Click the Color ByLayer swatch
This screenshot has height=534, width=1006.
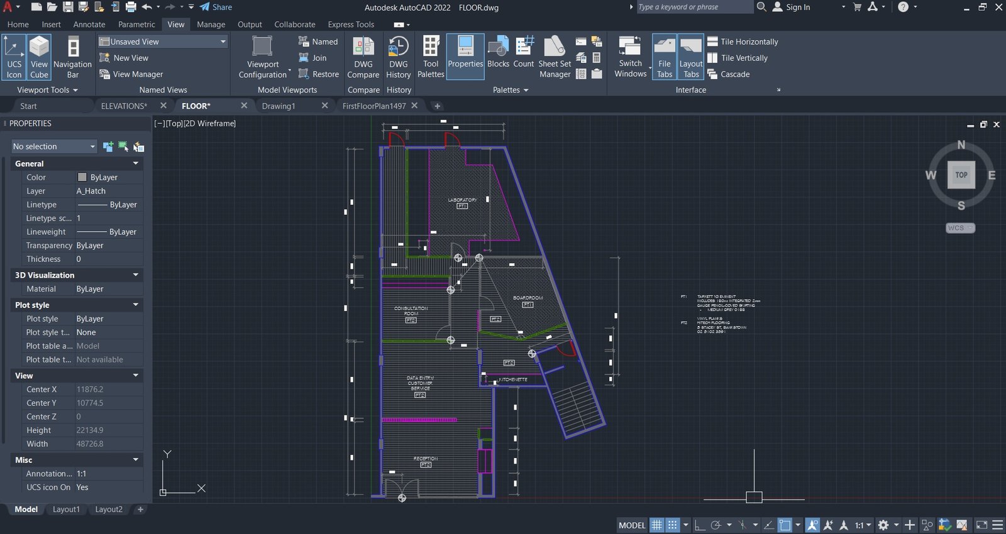point(82,177)
